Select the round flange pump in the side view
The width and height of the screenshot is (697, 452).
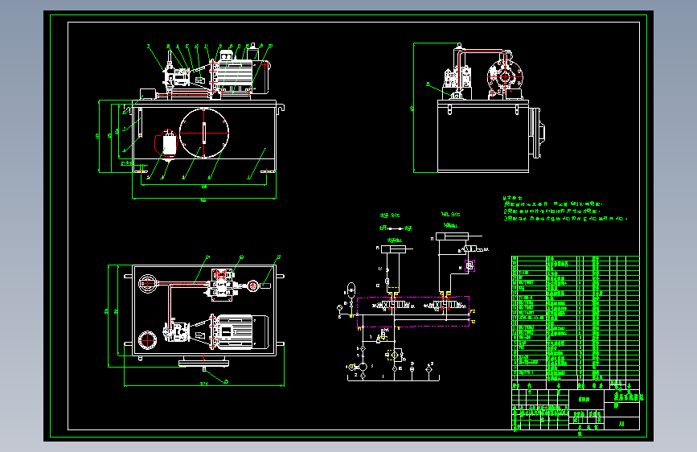coord(505,77)
